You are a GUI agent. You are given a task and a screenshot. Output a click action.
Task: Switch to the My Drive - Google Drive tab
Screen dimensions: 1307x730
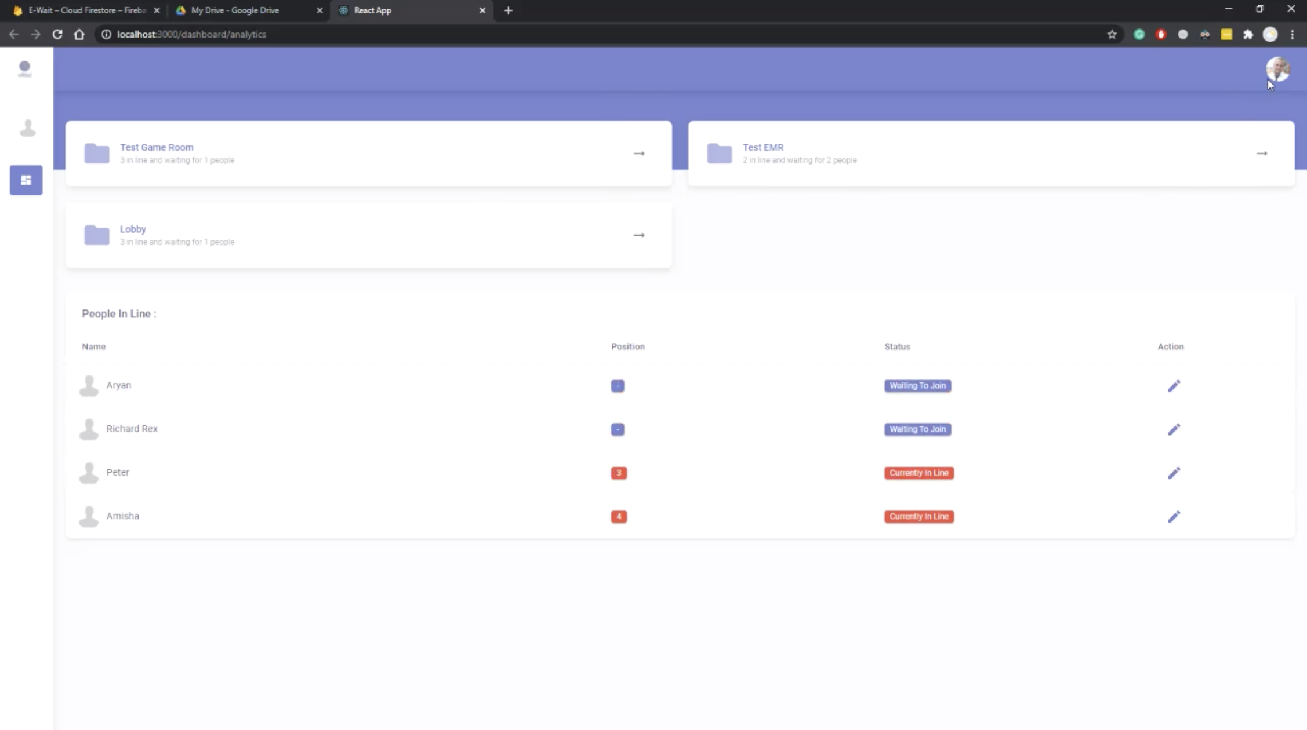coord(235,10)
